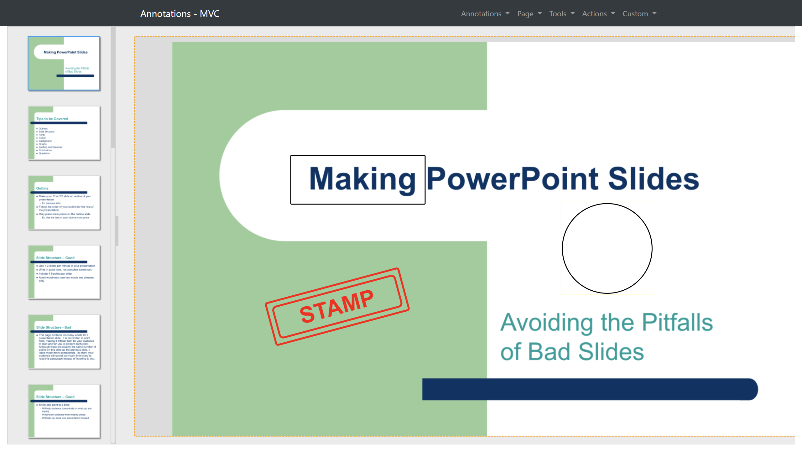This screenshot has height=451, width=802.
Task: Expand the Tools dropdown menu
Action: point(562,14)
